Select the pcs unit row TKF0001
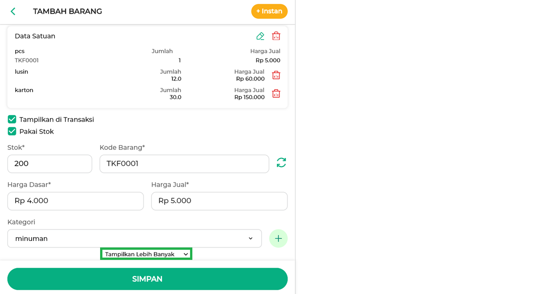 point(148,56)
